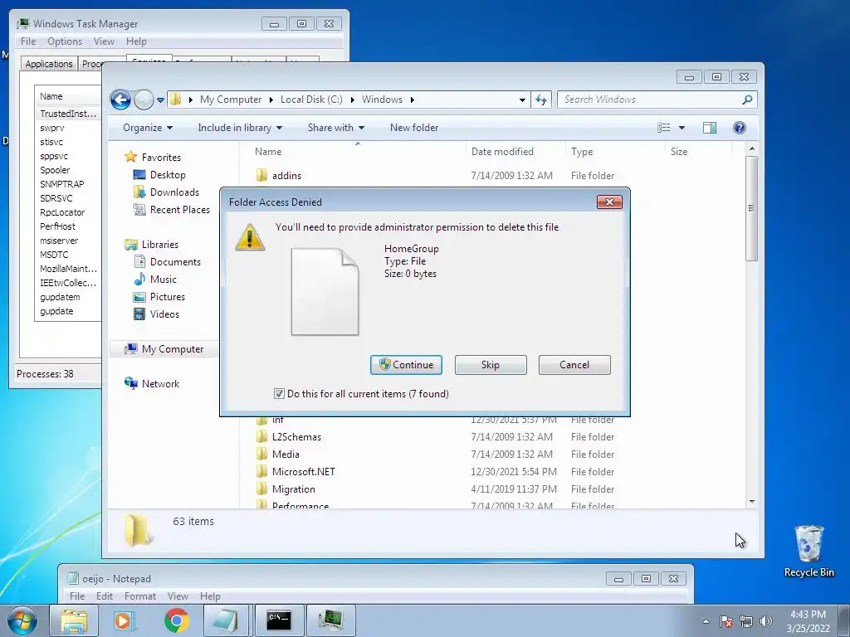850x637 pixels.
Task: Select Libraries in navigation pane
Action: [x=151, y=245]
